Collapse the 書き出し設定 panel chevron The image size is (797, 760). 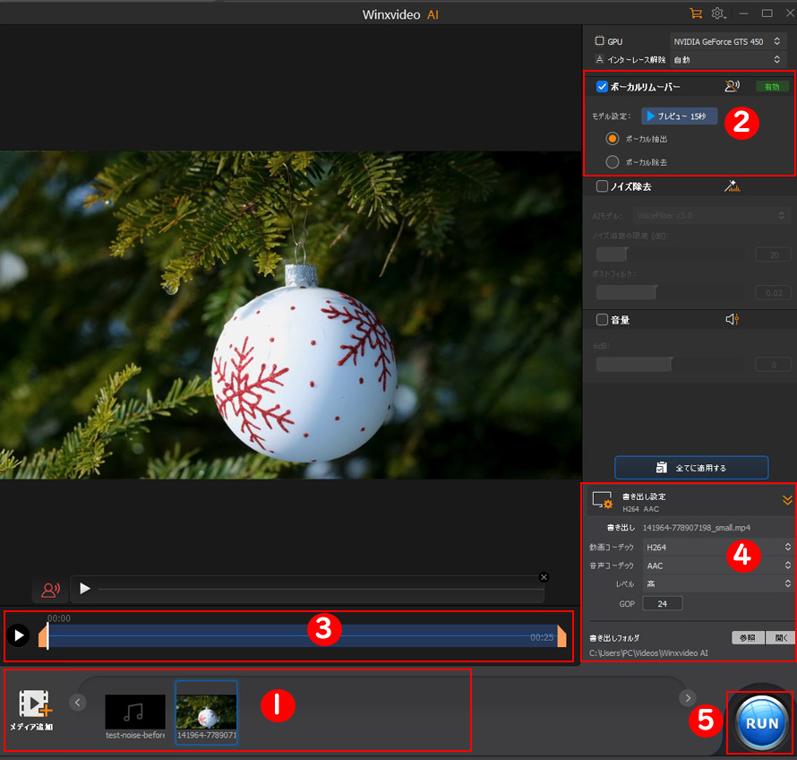pos(787,500)
